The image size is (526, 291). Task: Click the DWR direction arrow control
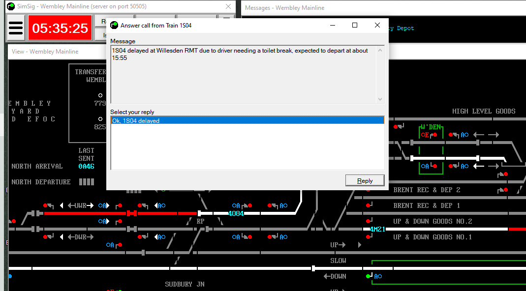point(81,237)
